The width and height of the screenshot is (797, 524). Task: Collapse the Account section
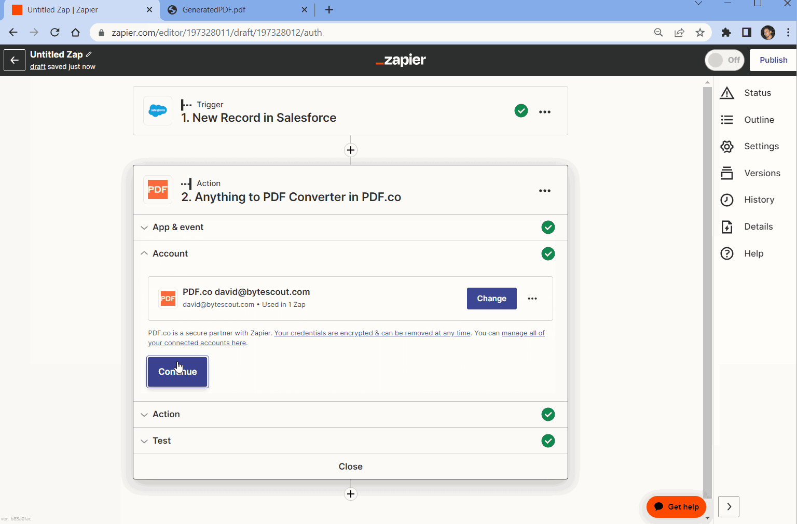(170, 253)
